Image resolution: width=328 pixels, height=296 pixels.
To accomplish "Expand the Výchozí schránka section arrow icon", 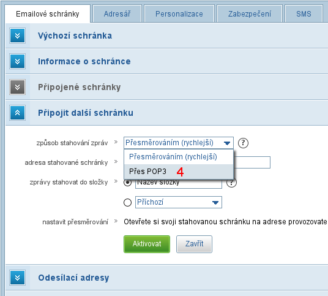I will pos(17,36).
